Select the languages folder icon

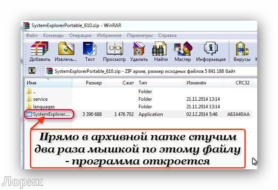[29, 106]
